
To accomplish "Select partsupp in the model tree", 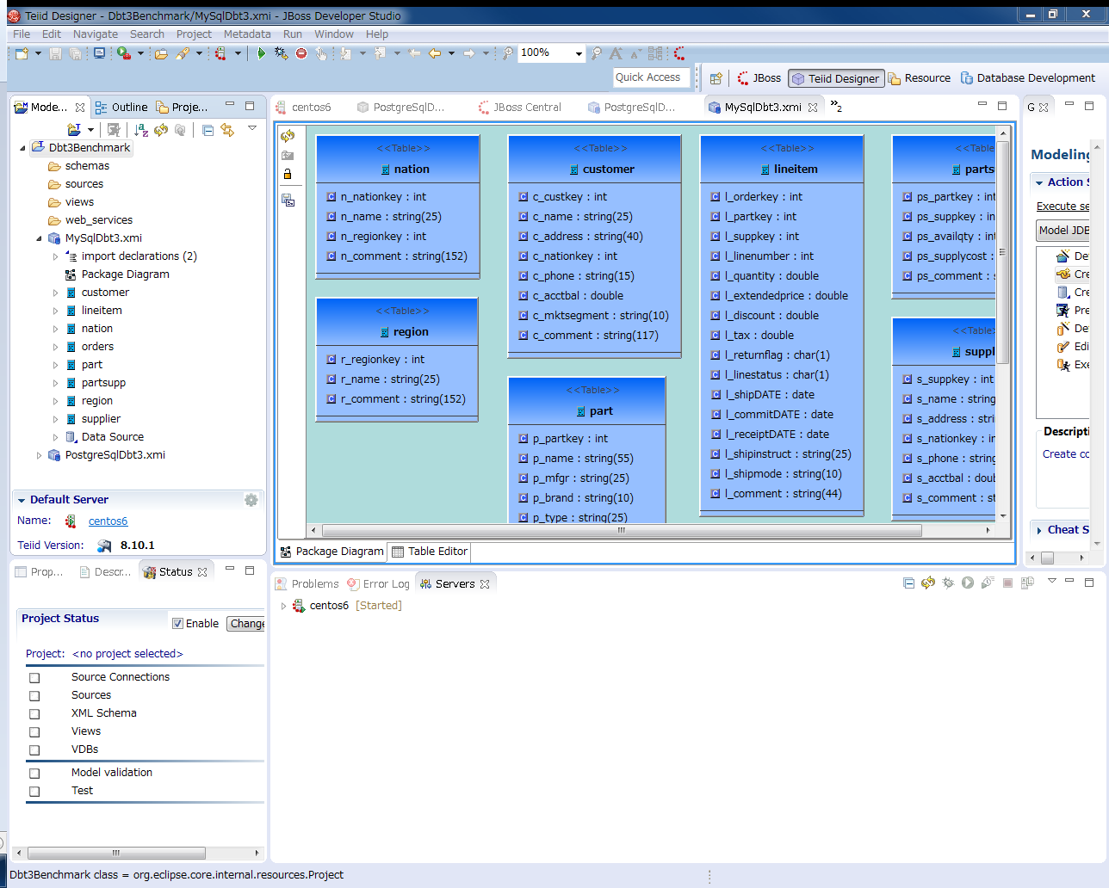I will 103,383.
